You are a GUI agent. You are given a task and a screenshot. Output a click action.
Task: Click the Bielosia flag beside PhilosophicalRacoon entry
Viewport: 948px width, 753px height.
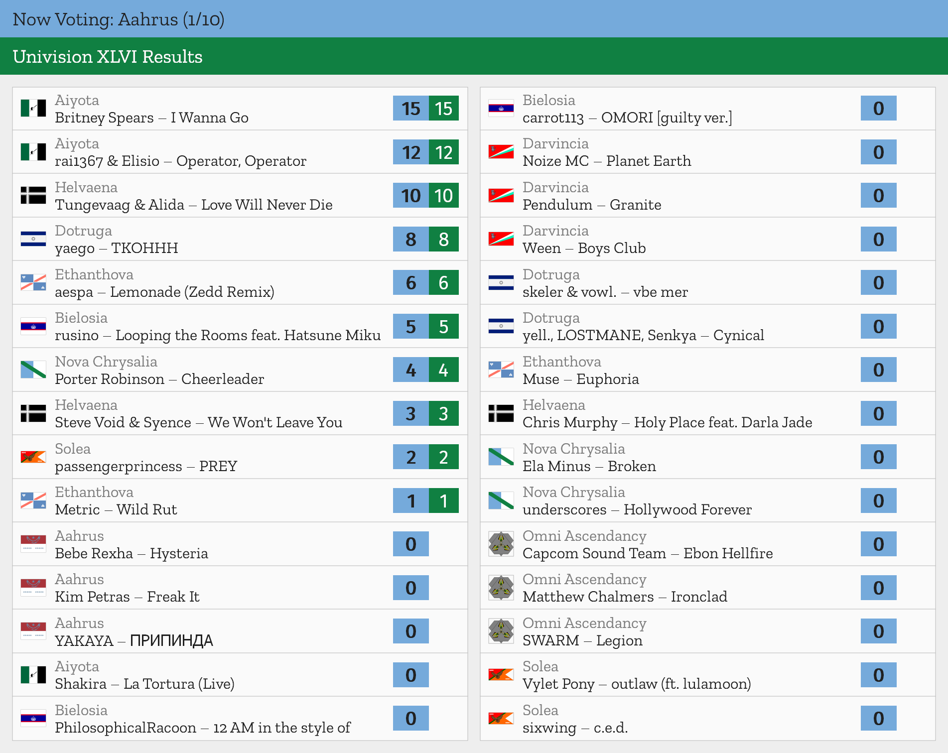[x=33, y=718]
